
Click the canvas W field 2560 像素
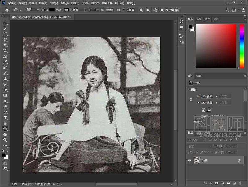tap(207, 96)
